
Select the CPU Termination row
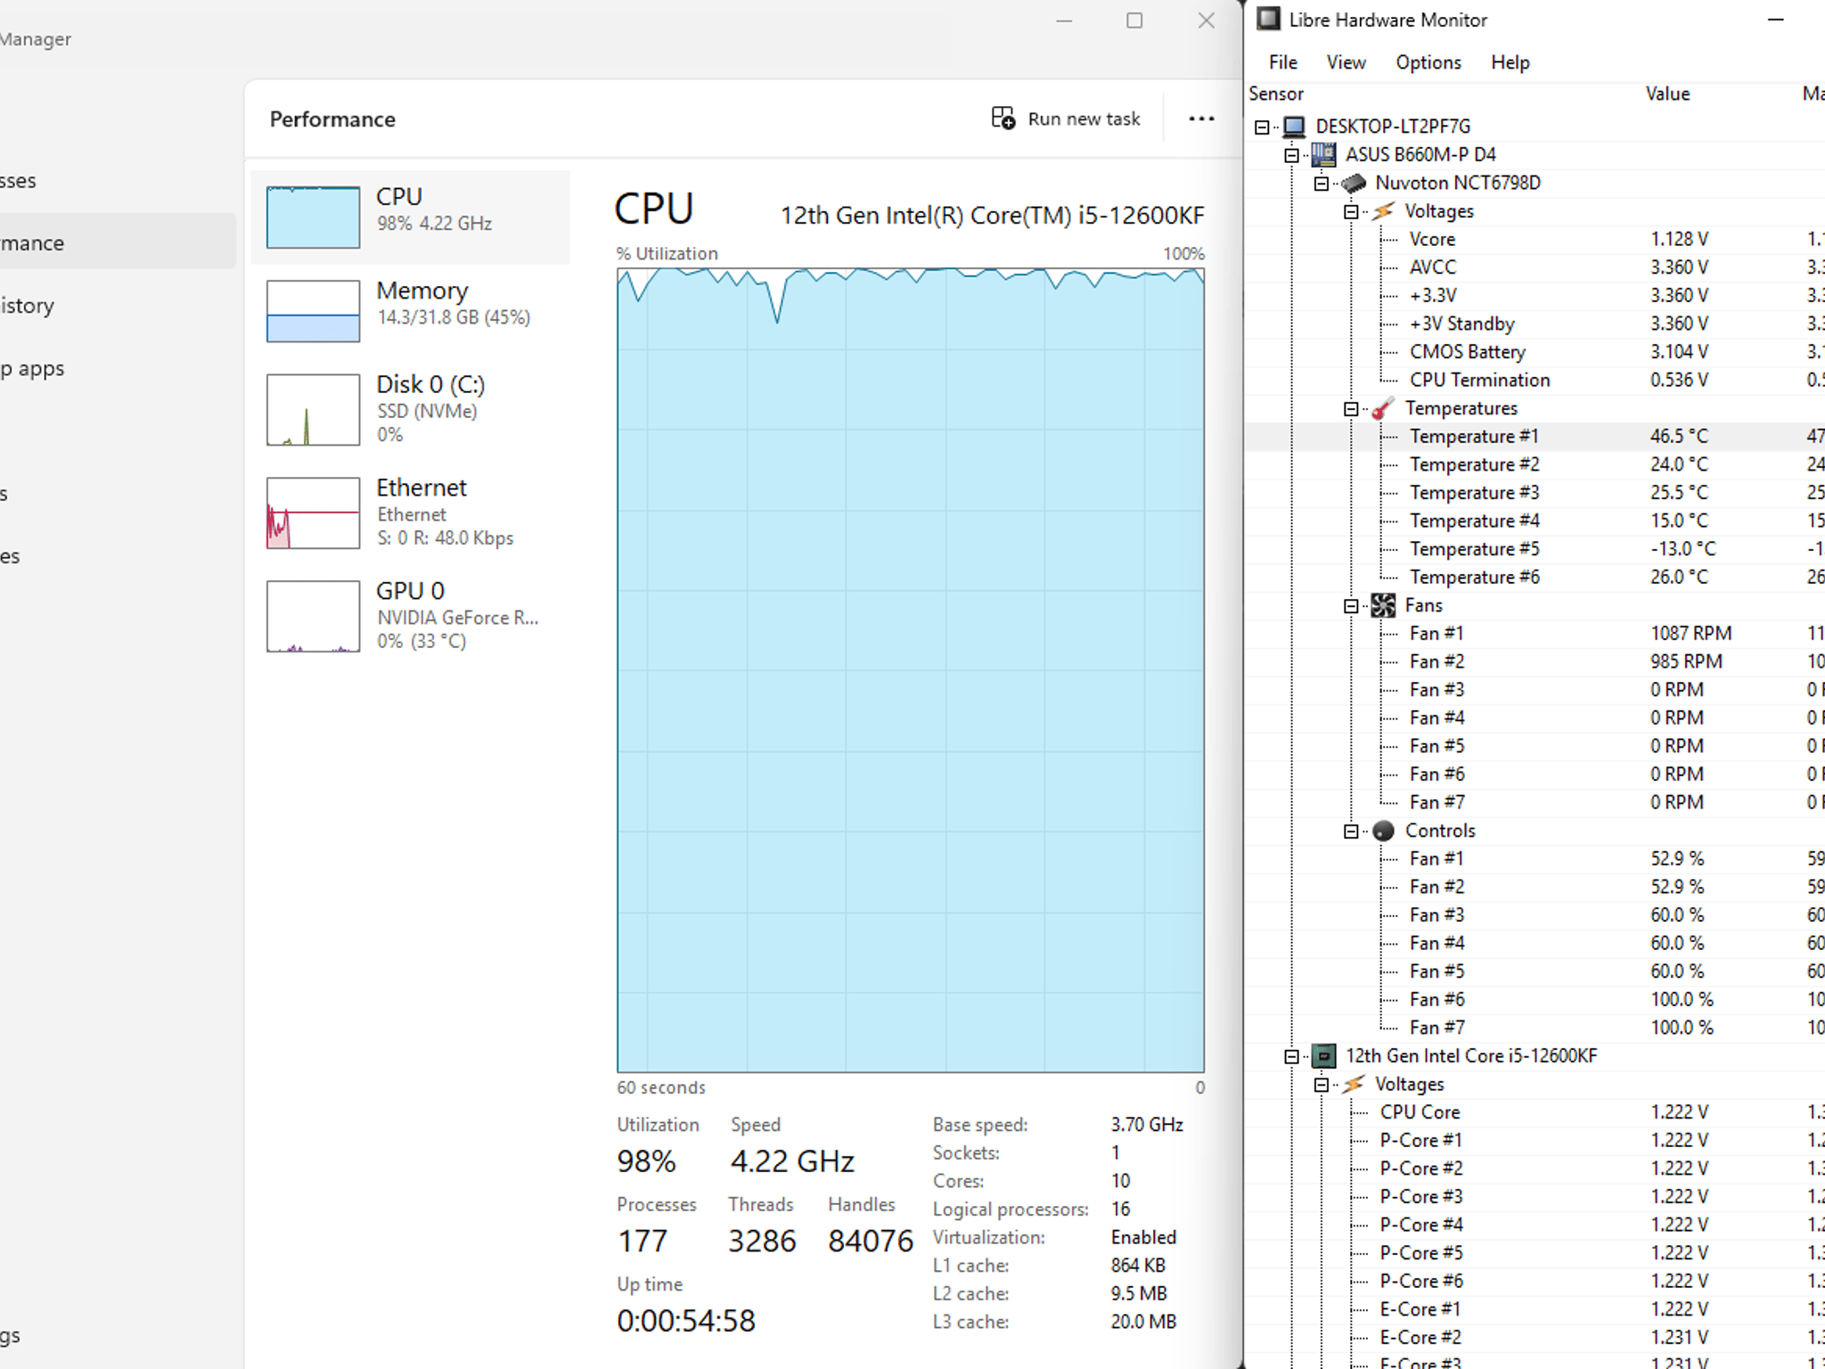(x=1535, y=380)
